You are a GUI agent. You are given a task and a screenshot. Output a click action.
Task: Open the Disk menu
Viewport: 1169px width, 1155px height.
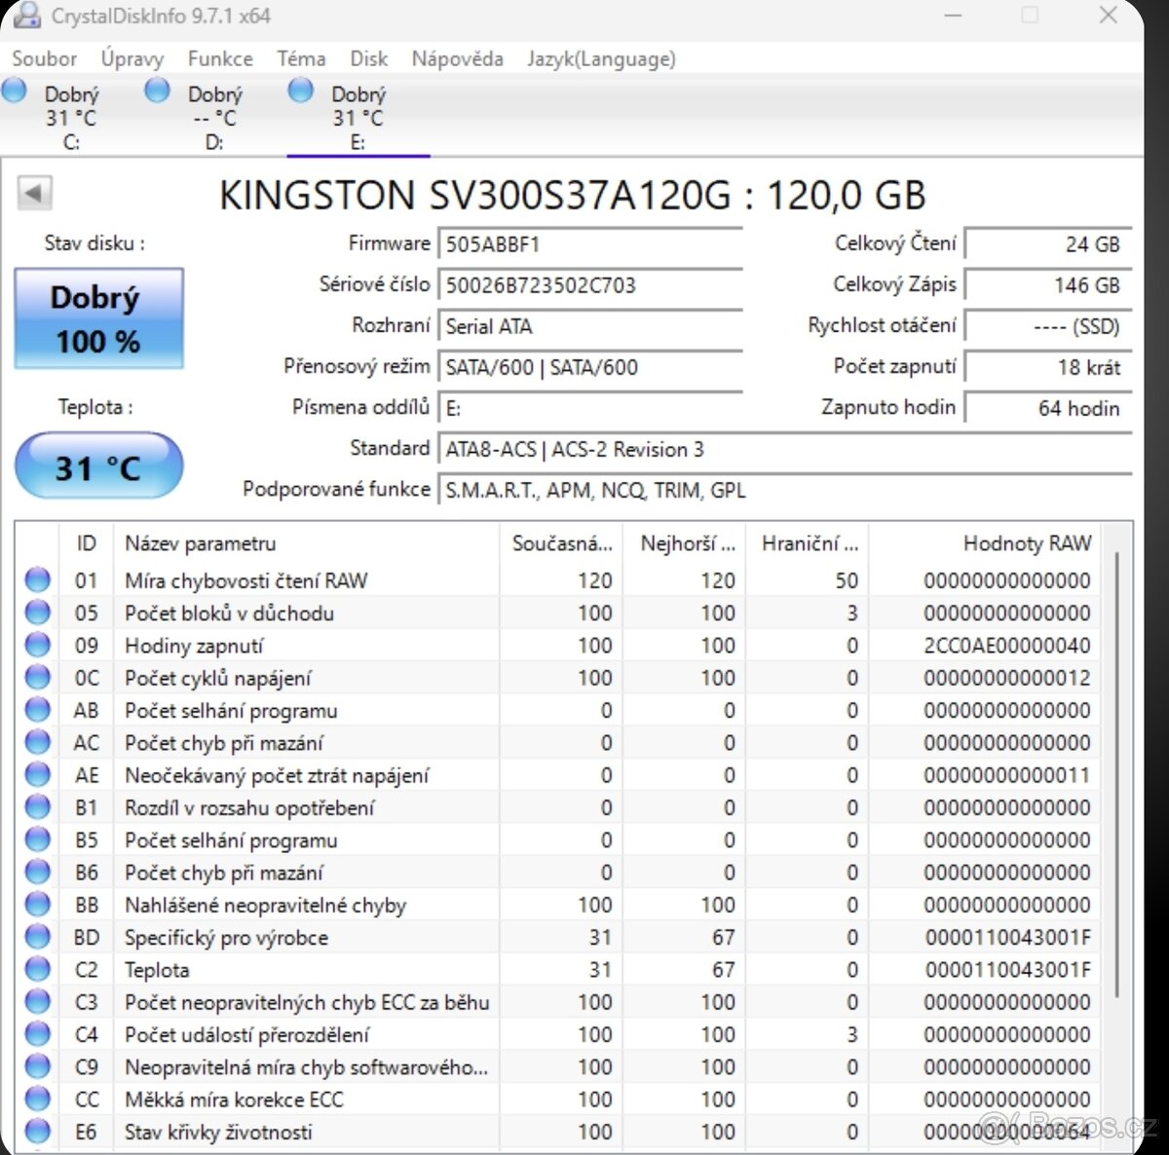pos(369,58)
